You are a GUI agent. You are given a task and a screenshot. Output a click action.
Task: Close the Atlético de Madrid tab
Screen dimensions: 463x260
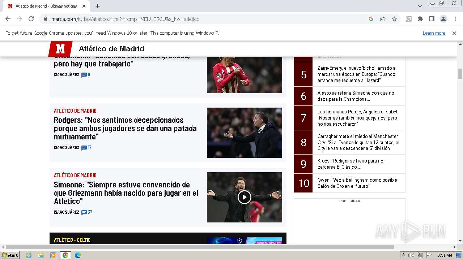[x=84, y=6]
